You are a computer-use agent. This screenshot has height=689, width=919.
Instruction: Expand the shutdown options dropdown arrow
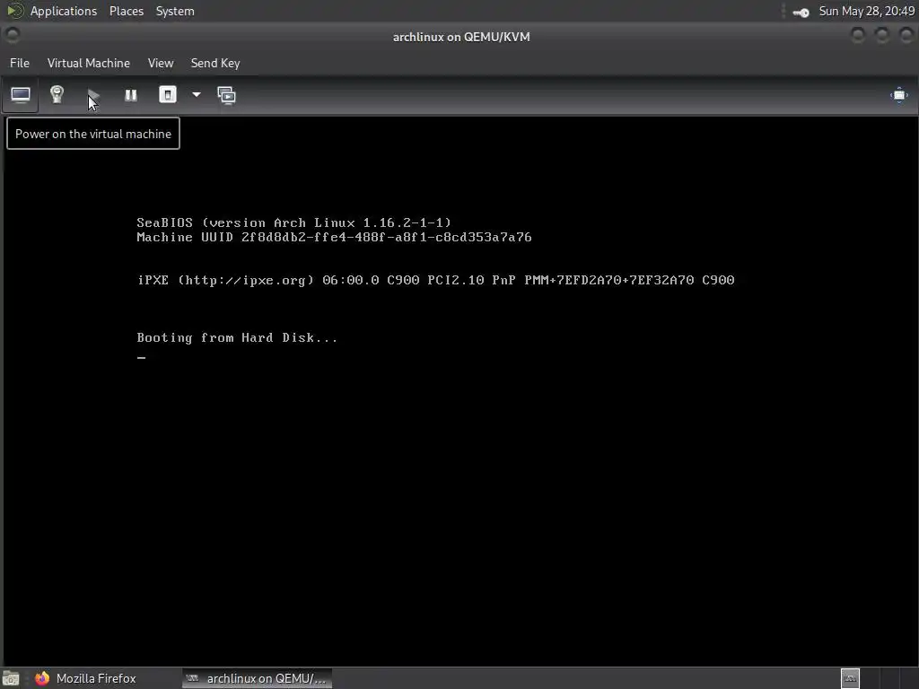tap(197, 95)
